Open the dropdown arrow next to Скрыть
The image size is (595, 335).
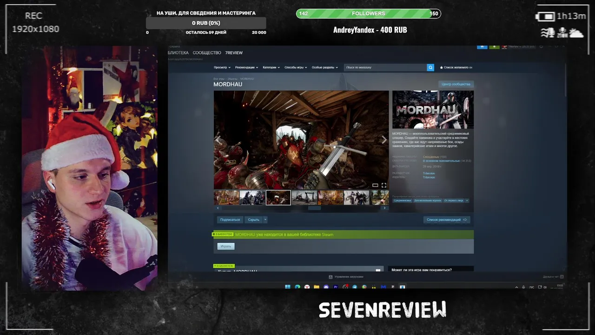click(265, 220)
